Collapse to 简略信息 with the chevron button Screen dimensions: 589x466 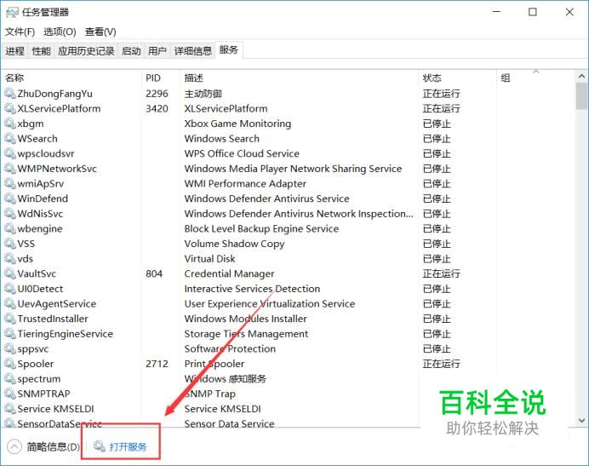14,446
